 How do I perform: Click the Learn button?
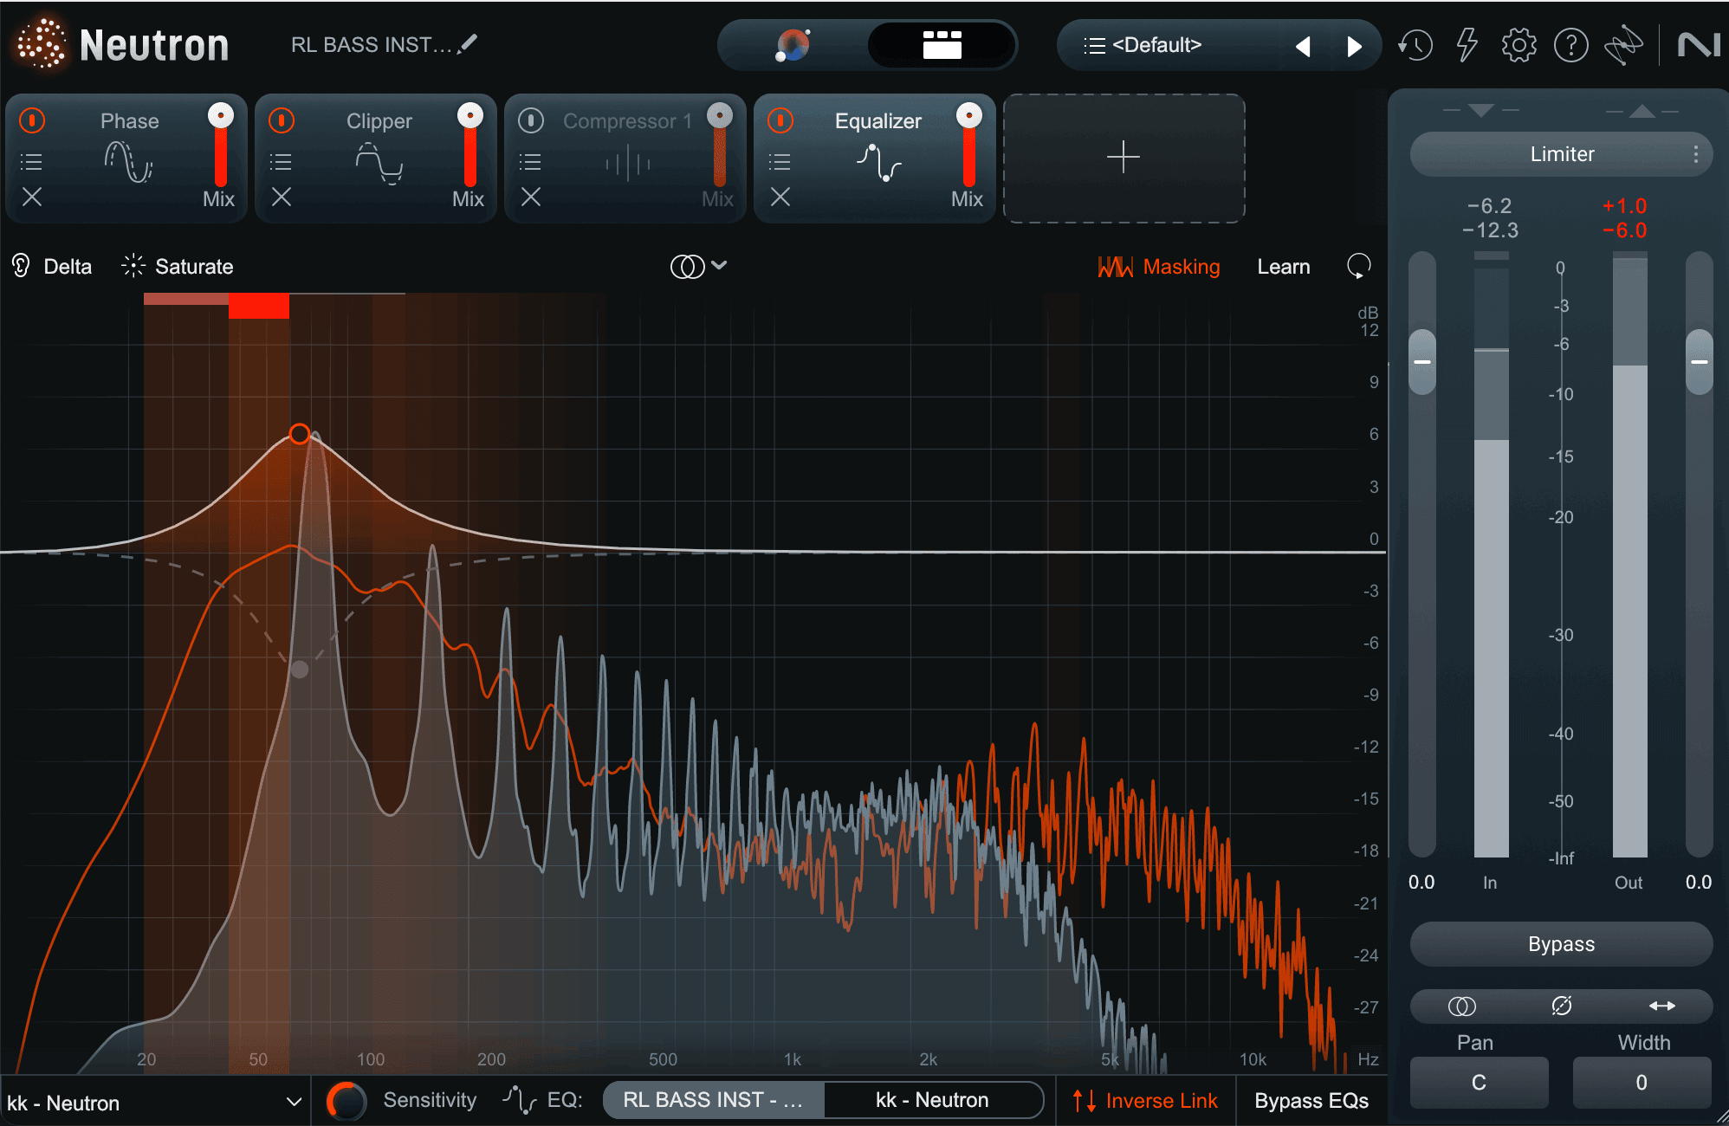coord(1283,267)
